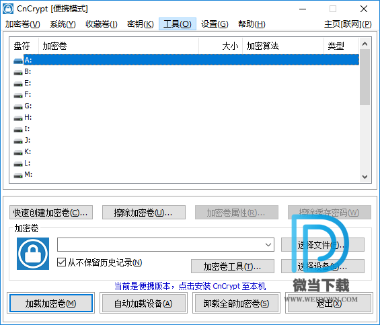Viewport: 380px width, 325px height.
Task: Click the 加密算法 column header
Action: coord(283,46)
